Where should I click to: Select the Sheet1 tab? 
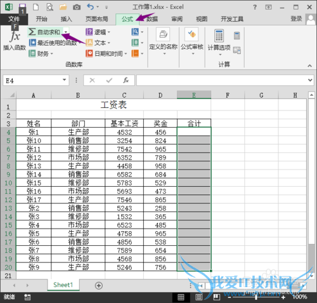tap(63, 285)
